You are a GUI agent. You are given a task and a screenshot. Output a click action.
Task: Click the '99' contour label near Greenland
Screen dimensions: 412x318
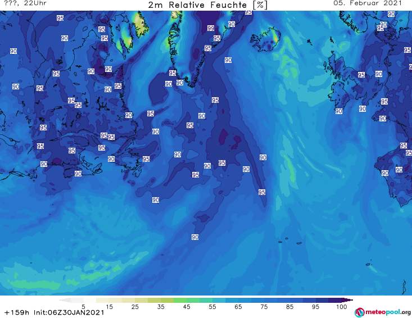(211, 28)
